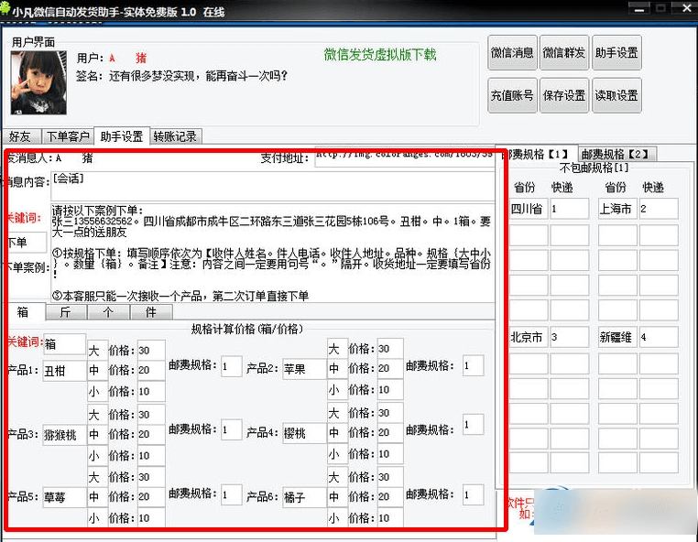Click the 充值账号 button
The width and height of the screenshot is (698, 542).
coord(511,95)
